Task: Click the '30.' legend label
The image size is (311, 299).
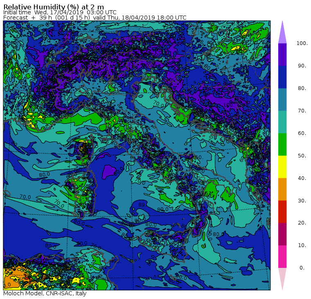Action: point(302,201)
